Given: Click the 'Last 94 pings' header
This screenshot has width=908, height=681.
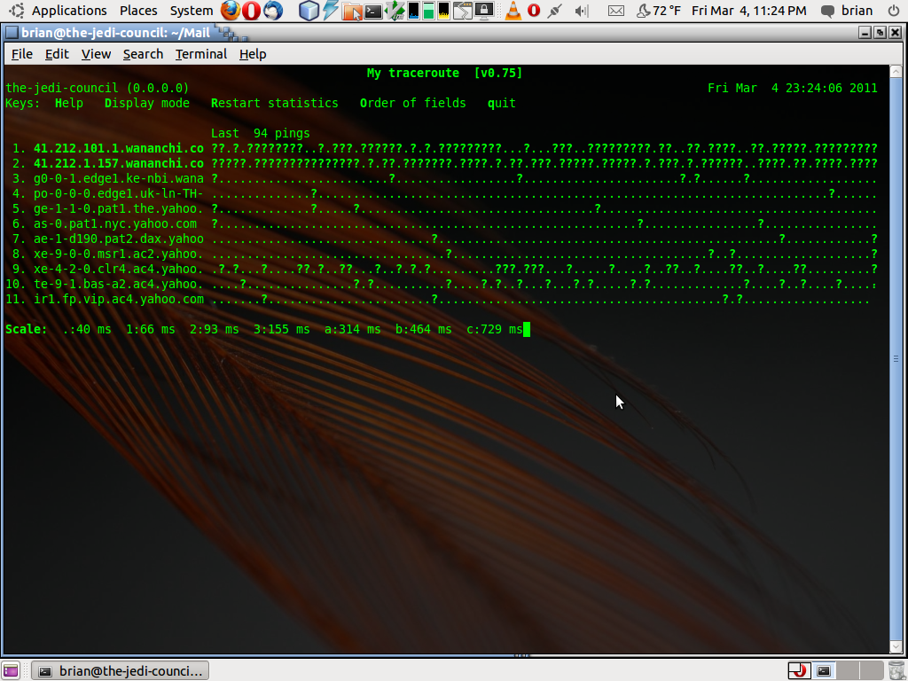Looking at the screenshot, I should [261, 133].
